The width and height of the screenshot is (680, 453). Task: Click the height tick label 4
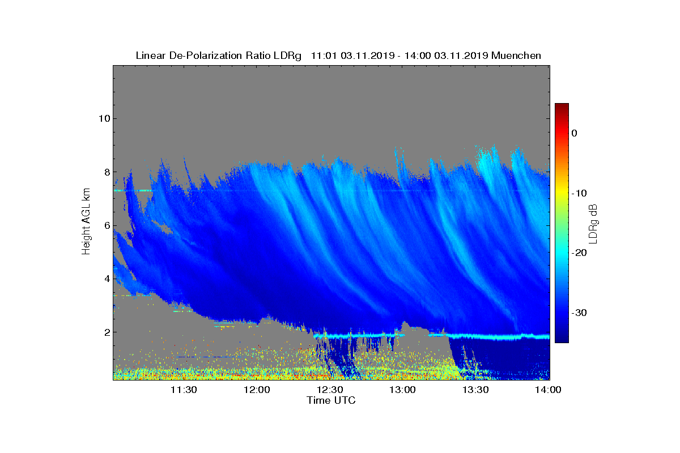click(107, 279)
